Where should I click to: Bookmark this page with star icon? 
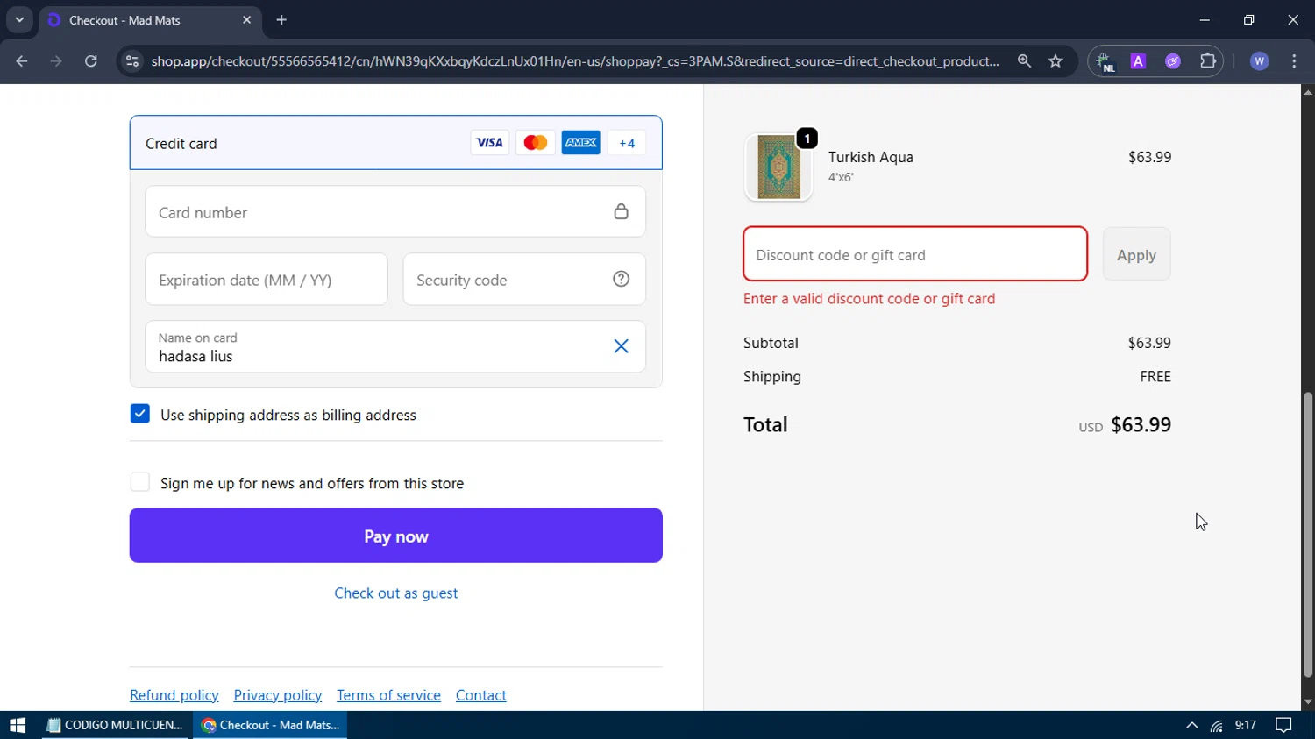(1056, 61)
